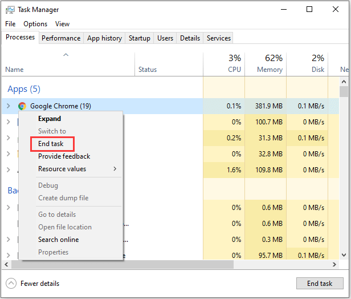Open the View menu
Viewport: 351px width, 299px height.
tap(62, 24)
